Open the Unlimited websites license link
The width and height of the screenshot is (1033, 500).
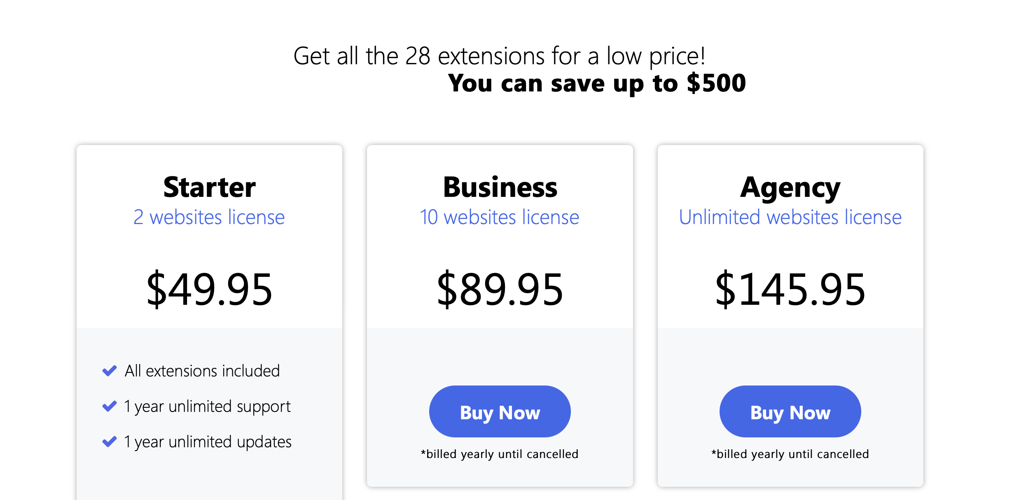click(x=790, y=217)
